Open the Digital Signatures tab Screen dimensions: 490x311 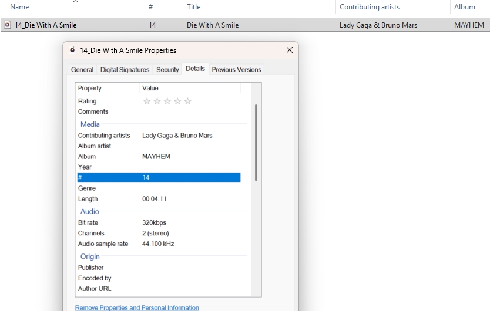point(125,70)
